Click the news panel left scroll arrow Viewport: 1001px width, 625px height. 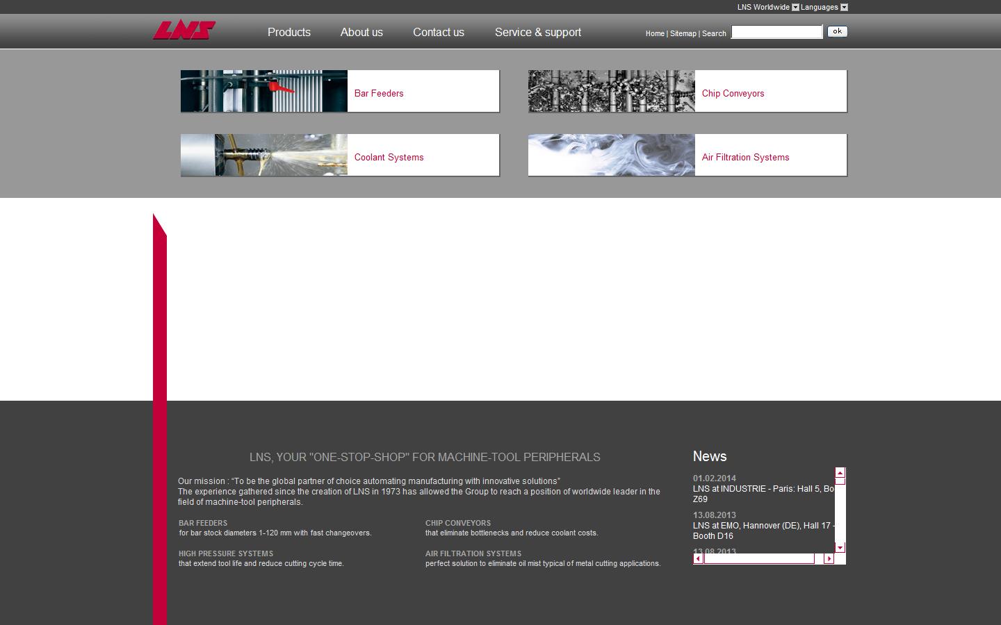tap(698, 558)
